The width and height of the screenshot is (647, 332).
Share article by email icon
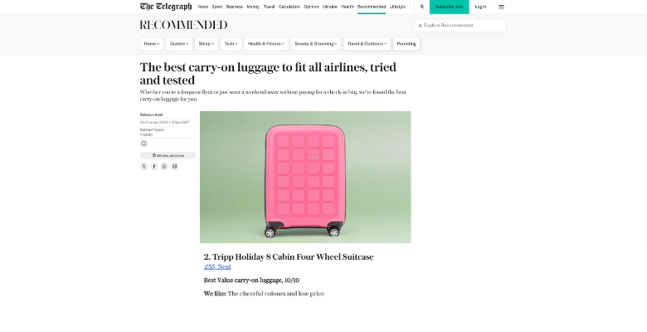coord(174,166)
